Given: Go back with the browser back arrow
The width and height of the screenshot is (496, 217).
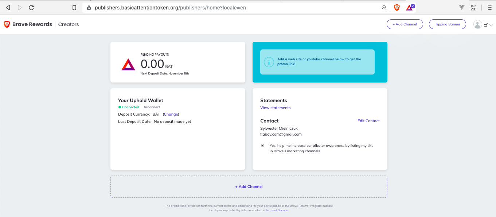Looking at the screenshot, I should (x=8, y=7).
